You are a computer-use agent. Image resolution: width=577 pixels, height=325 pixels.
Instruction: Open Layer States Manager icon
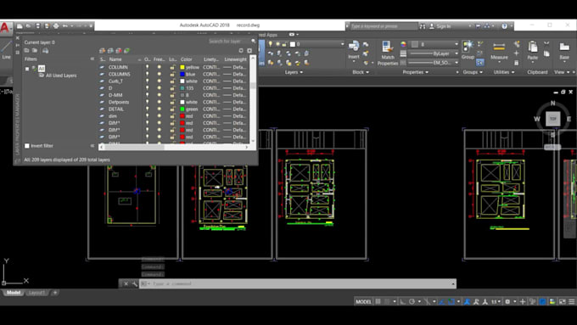point(45,50)
